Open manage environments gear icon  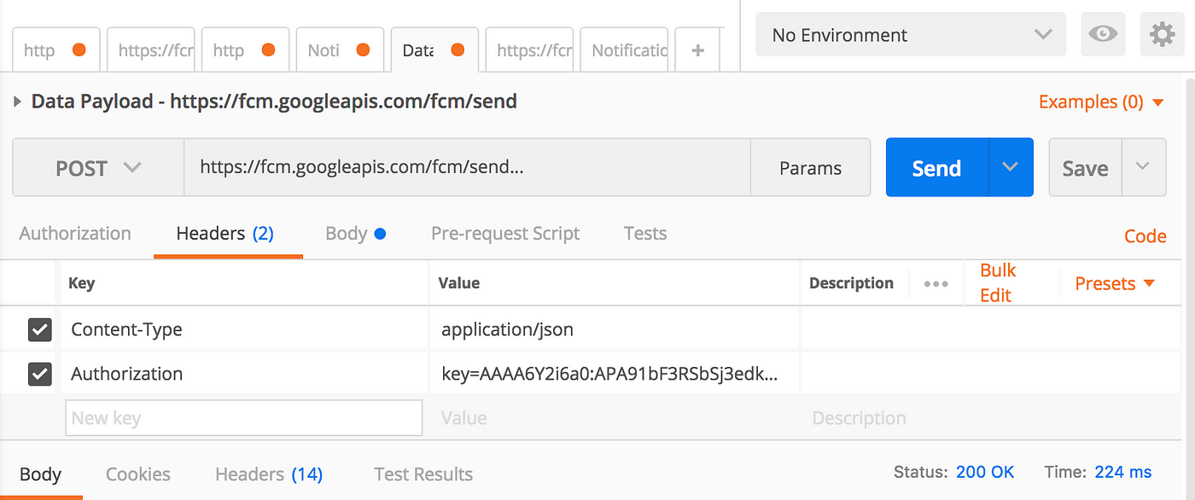pyautogui.click(x=1162, y=35)
